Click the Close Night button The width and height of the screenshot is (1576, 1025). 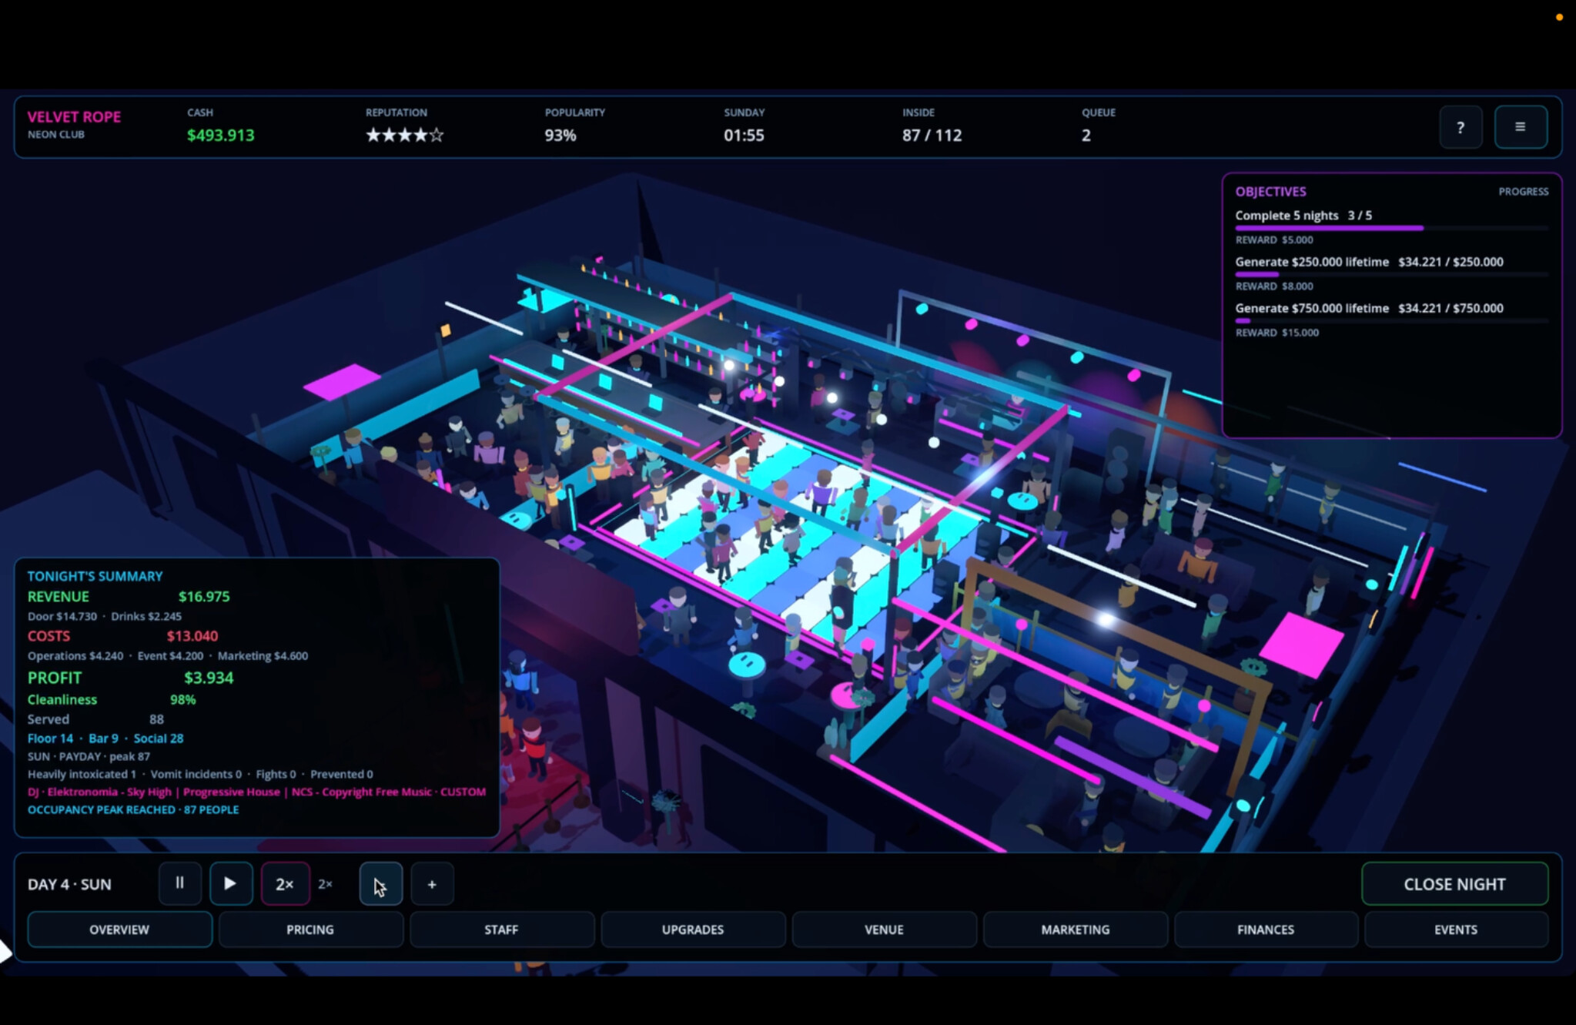pyautogui.click(x=1454, y=884)
